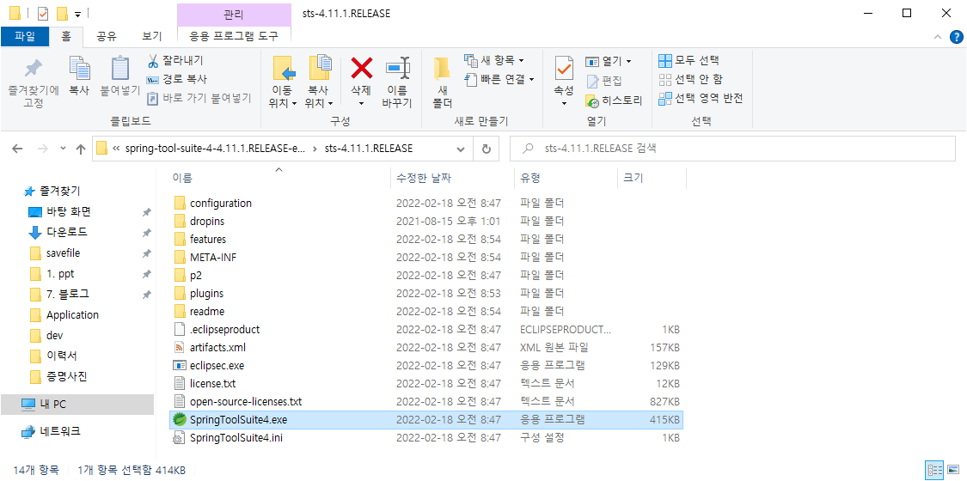The image size is (967, 481).
Task: Click the Up one level arrow
Action: click(80, 149)
